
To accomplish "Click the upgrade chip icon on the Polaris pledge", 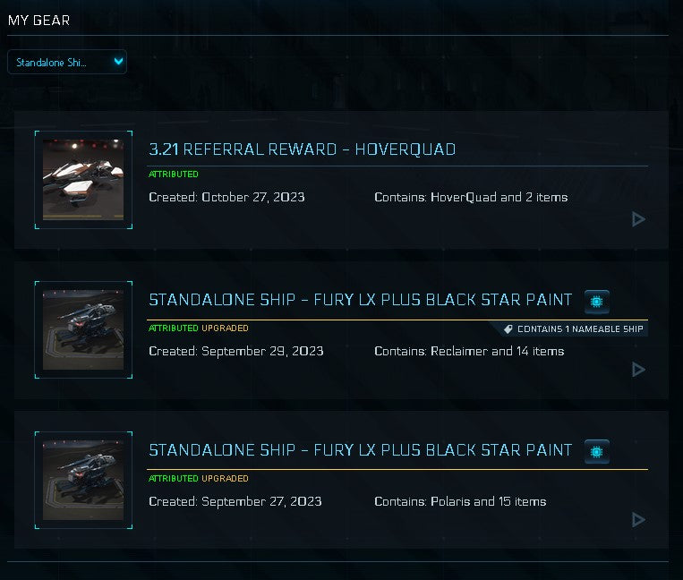I will point(597,452).
